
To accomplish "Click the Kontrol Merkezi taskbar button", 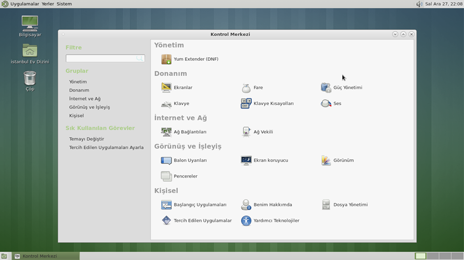I will coord(46,256).
